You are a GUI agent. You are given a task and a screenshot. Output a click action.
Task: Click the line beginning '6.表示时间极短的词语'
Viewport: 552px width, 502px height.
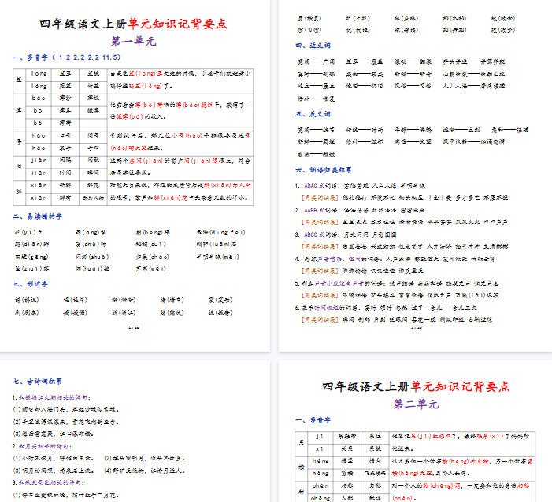click(386, 308)
